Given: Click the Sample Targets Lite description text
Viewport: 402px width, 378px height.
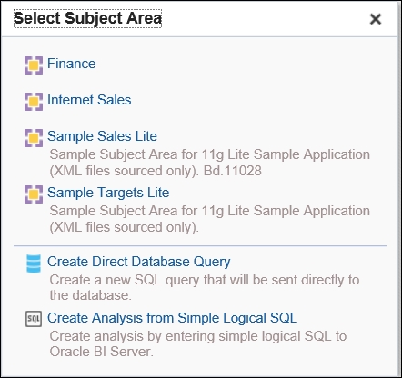Looking at the screenshot, I should (210, 219).
